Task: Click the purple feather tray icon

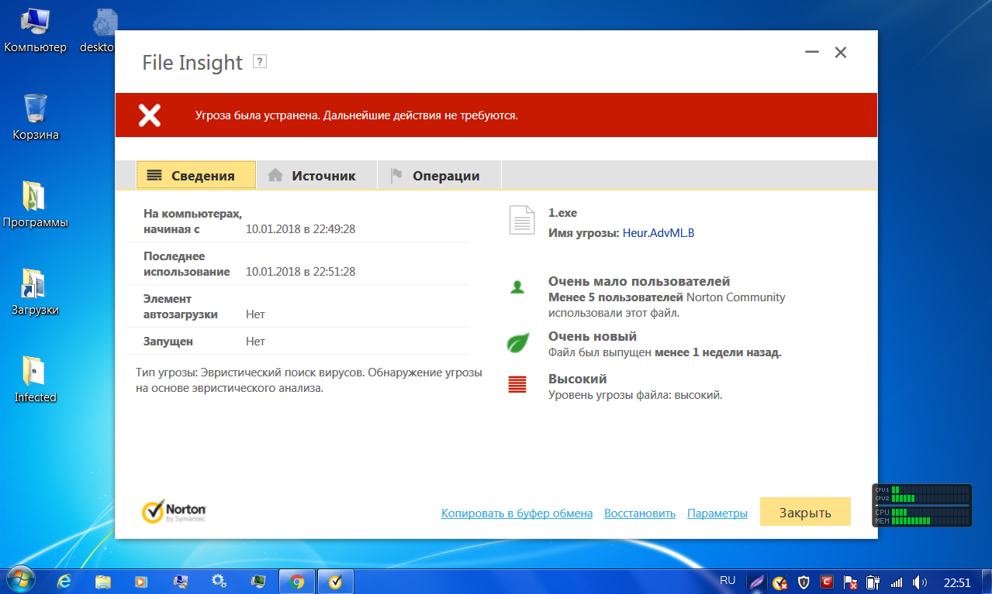Action: pos(757,582)
